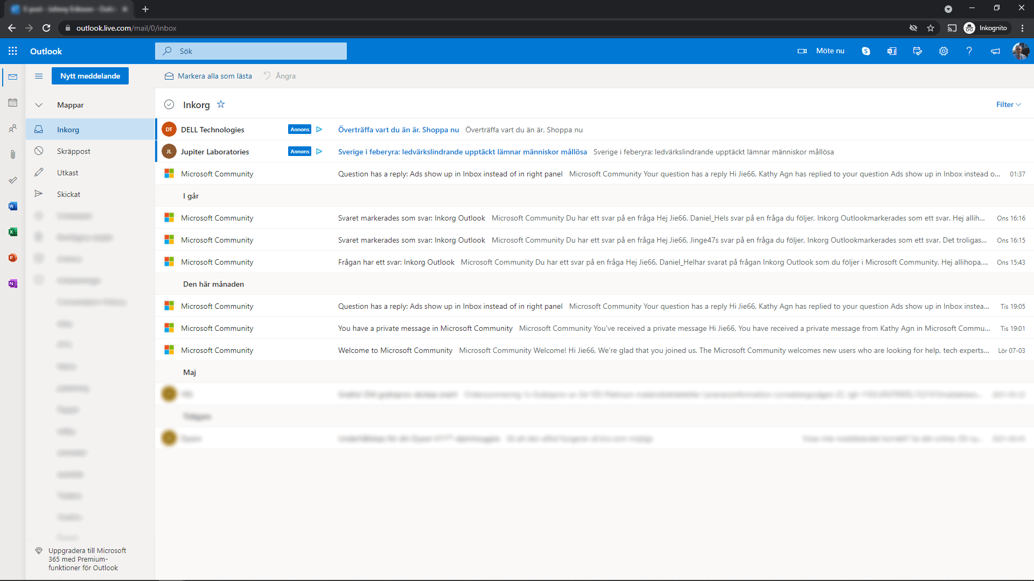This screenshot has height=581, width=1034.
Task: Click the browser address bar URL
Action: tap(126, 28)
